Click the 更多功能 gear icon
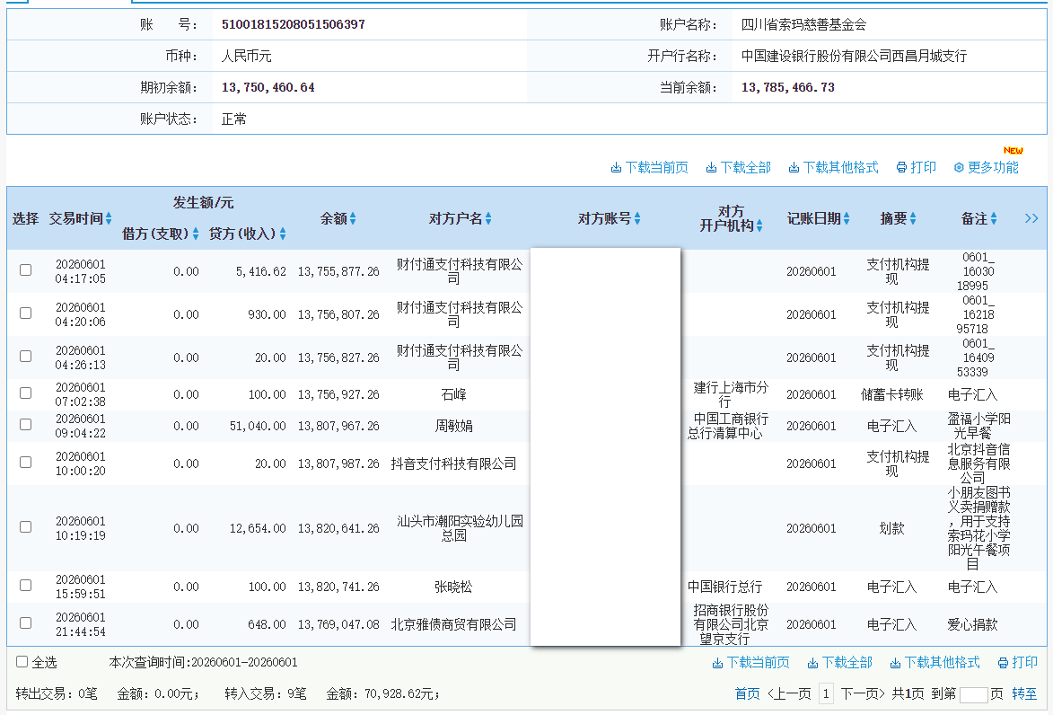 959,168
